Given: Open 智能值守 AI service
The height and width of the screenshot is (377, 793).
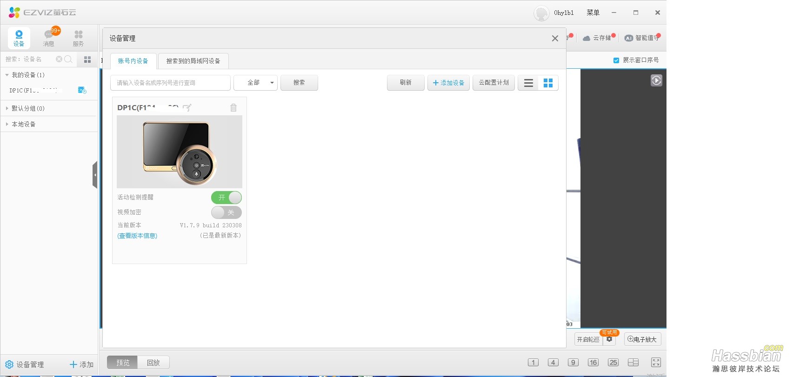Looking at the screenshot, I should click(x=642, y=38).
